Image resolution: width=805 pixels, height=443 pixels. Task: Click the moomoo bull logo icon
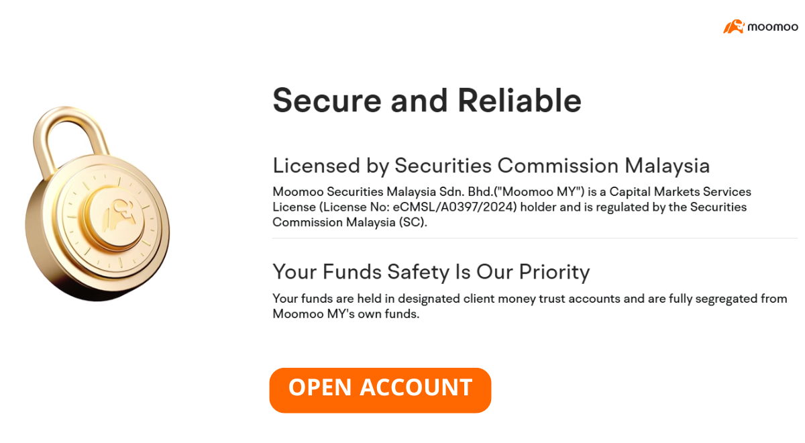tap(734, 27)
